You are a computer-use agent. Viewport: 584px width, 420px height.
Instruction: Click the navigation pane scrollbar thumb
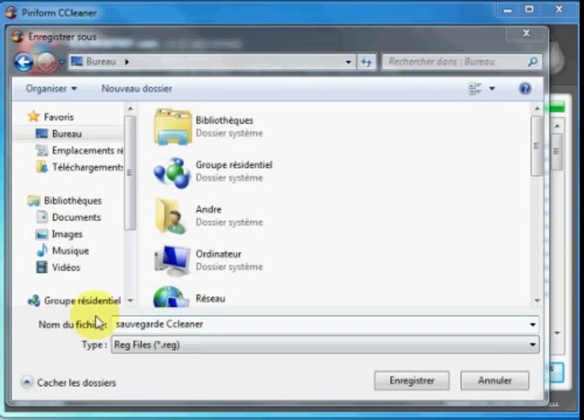click(130, 173)
